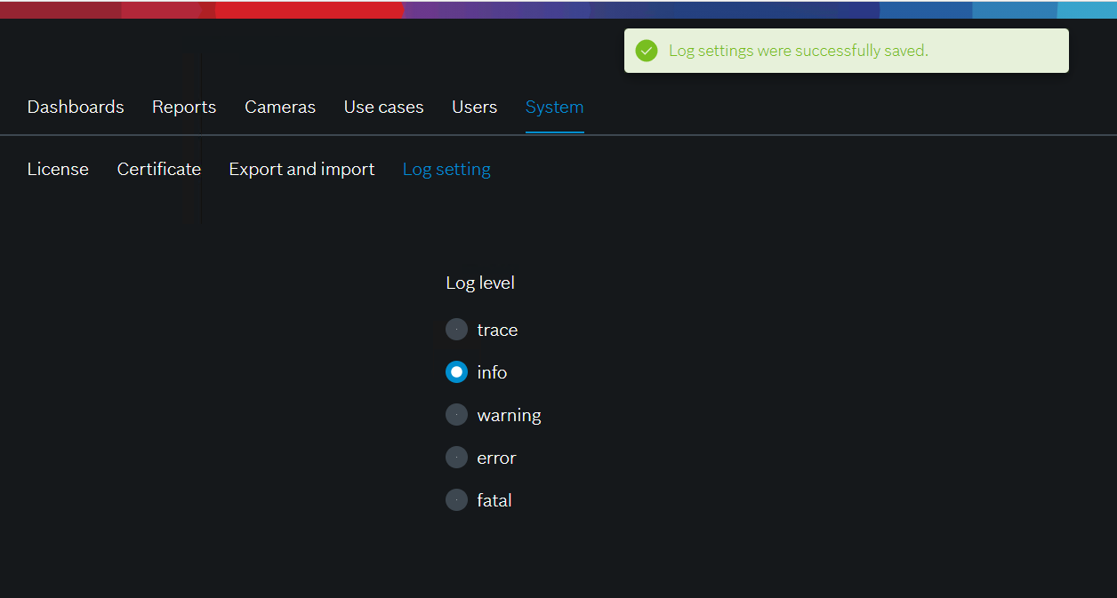
Task: Open the Dashboards tab
Action: 76,107
